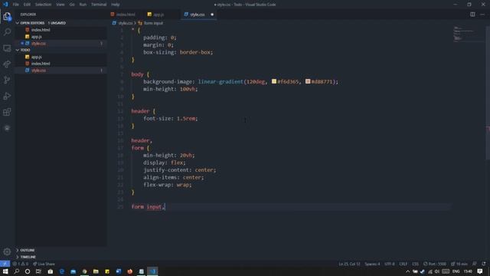Open the Terminal menu
490x276 pixels.
click(99, 5)
